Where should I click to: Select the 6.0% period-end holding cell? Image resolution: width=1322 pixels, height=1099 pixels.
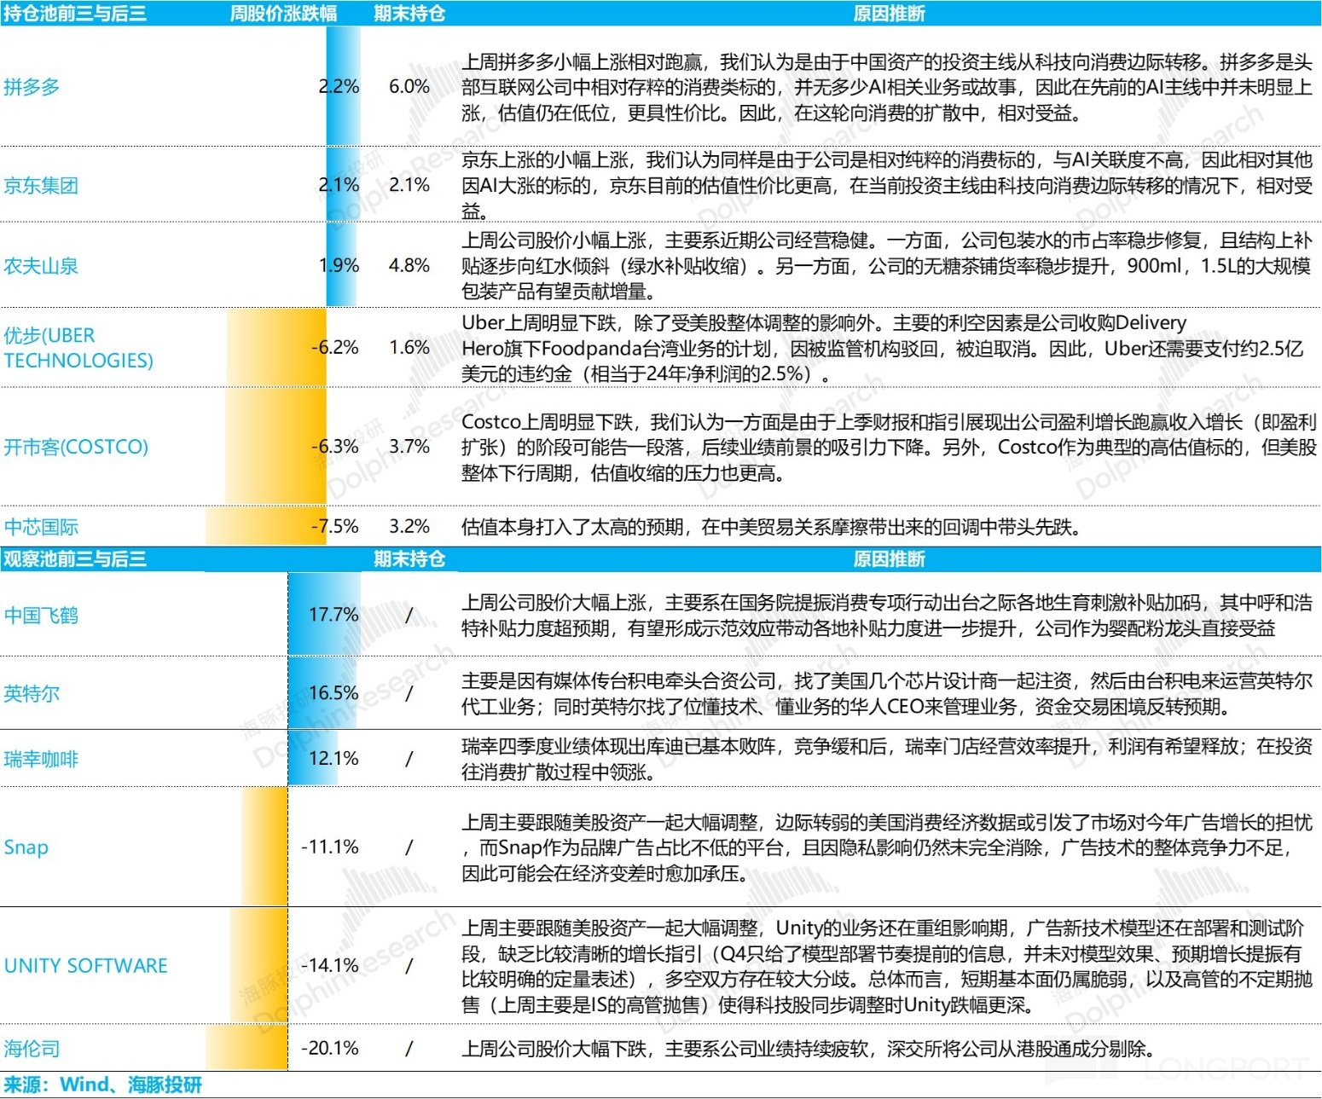click(409, 87)
